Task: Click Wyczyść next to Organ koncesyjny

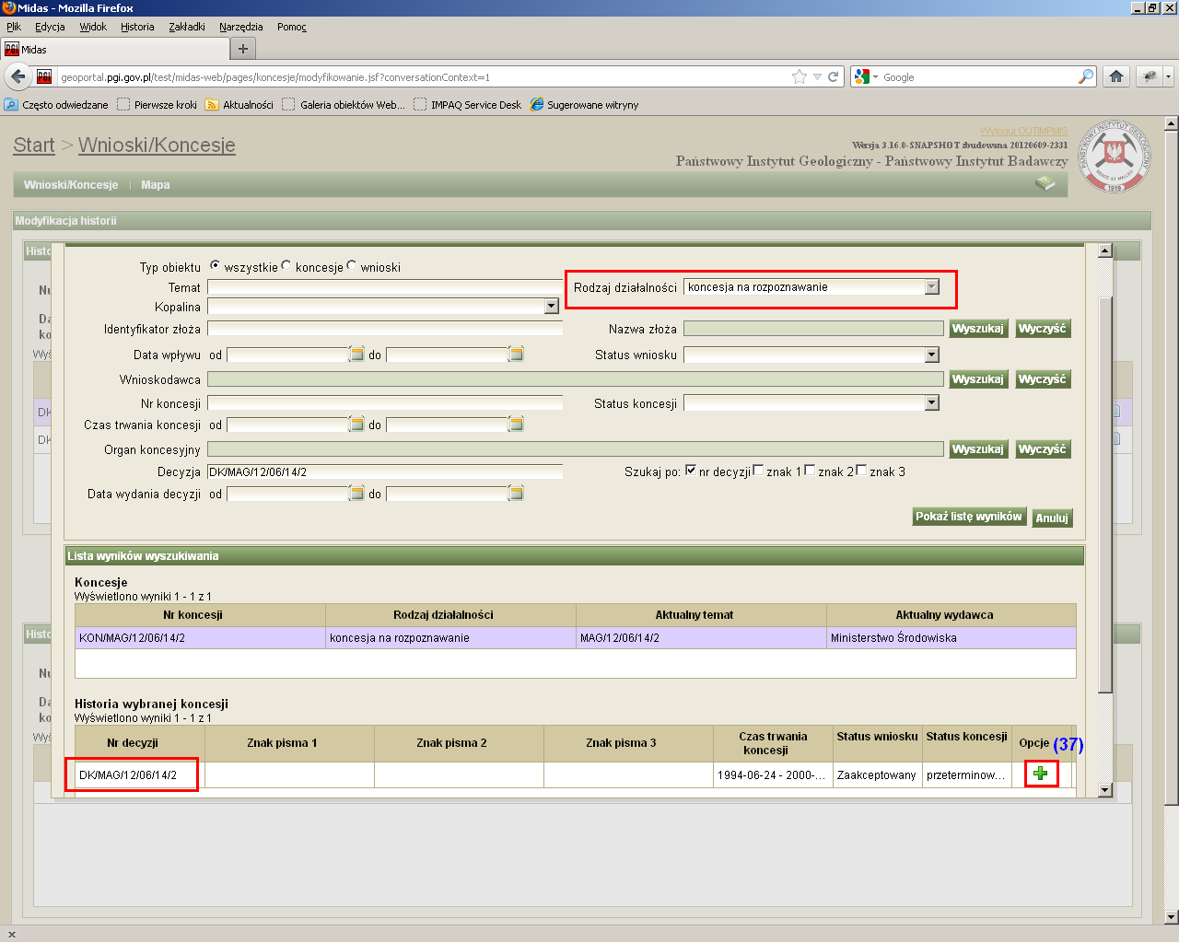Action: pyautogui.click(x=1043, y=449)
